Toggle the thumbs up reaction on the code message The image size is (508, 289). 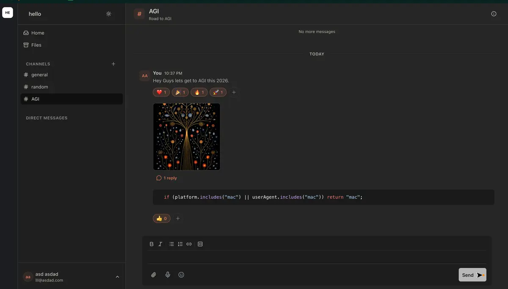point(161,218)
